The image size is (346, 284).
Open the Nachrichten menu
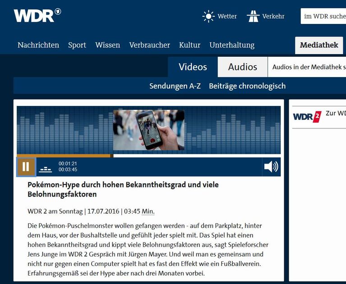[38, 45]
